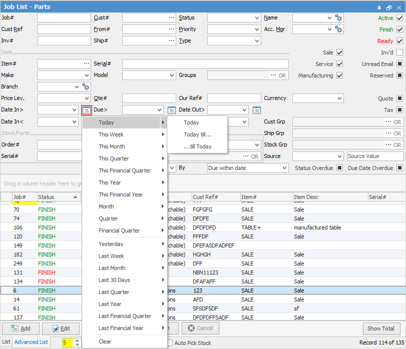
Task: Toggle the Inv'd checkbox
Action: point(399,52)
